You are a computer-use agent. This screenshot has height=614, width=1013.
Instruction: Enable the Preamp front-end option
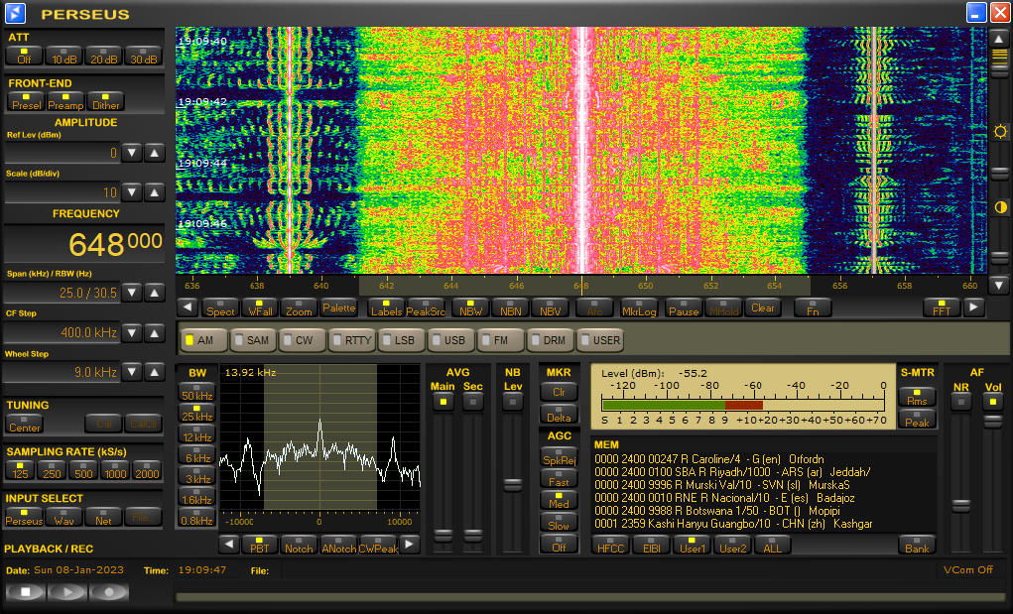tap(65, 100)
